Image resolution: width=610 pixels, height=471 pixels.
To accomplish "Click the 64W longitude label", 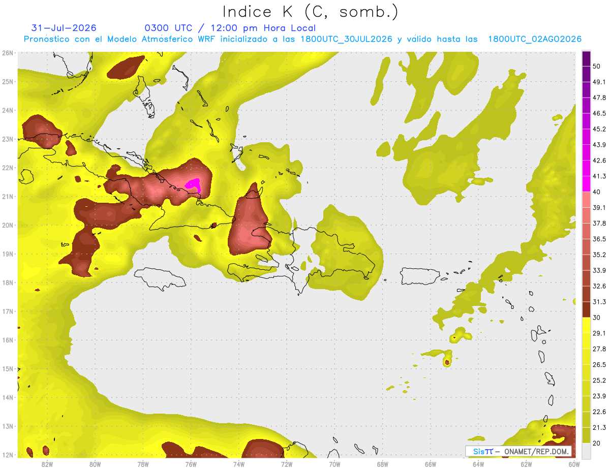I will pos(478,464).
